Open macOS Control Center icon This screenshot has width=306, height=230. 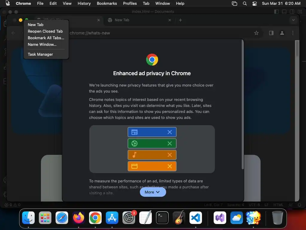[x=255, y=3]
